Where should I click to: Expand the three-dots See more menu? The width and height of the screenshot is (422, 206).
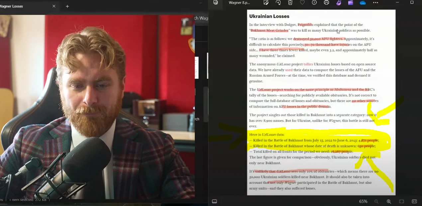point(375,3)
